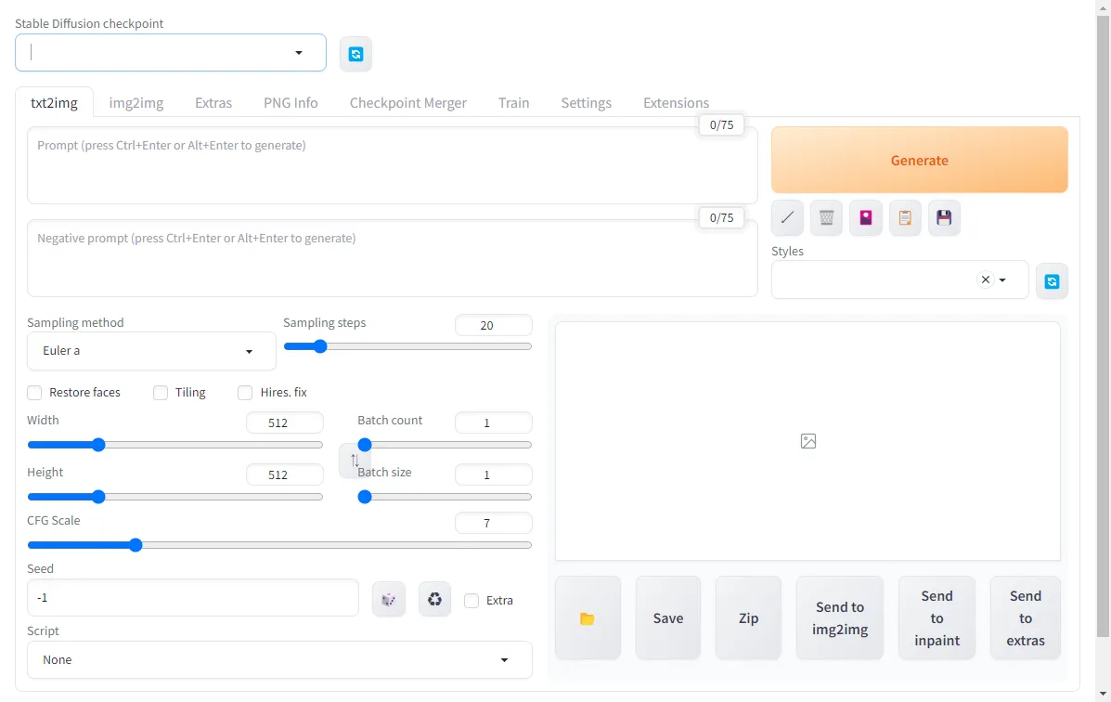The image size is (1111, 702).
Task: Click the recycle icon to reuse the last seed
Action: (x=434, y=599)
